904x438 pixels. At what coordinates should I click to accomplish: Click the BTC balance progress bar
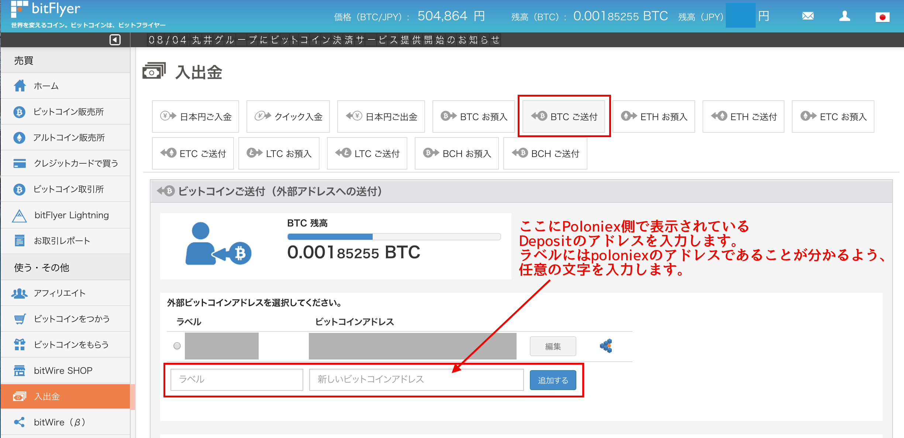(x=394, y=237)
